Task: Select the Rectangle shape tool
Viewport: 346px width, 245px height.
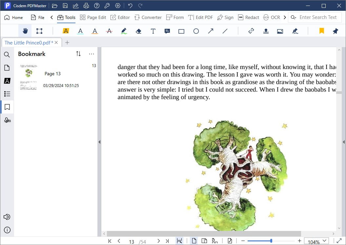Action: [181, 31]
